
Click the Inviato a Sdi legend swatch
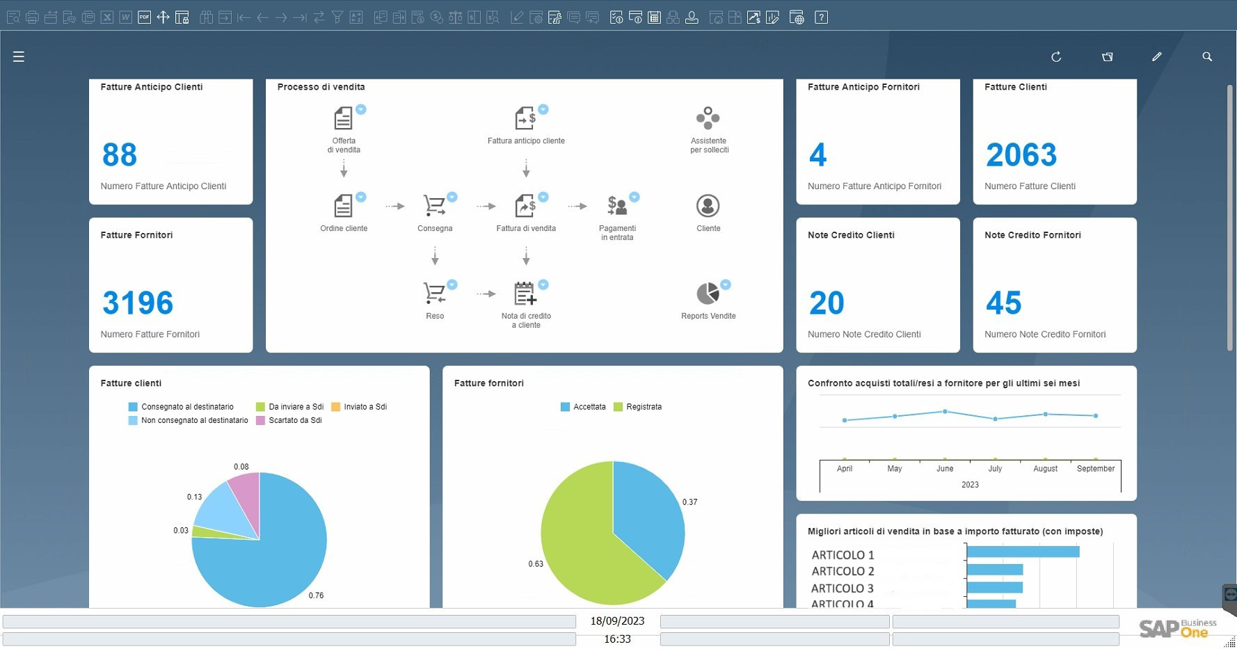point(335,407)
